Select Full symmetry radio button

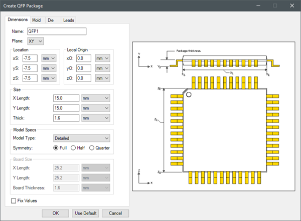[56, 147]
